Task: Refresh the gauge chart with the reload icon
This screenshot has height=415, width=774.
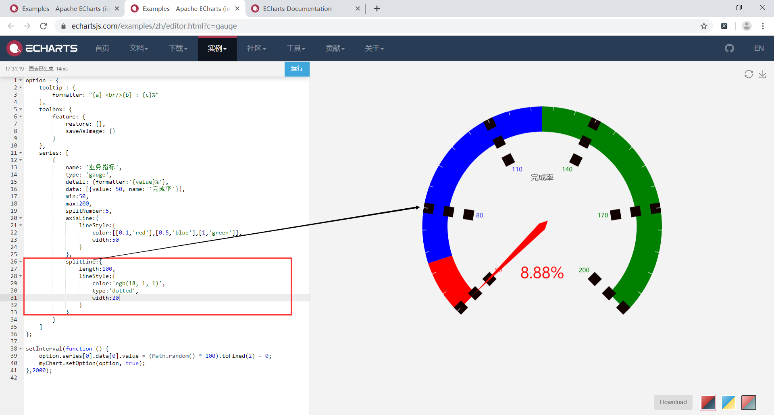Action: click(x=749, y=74)
